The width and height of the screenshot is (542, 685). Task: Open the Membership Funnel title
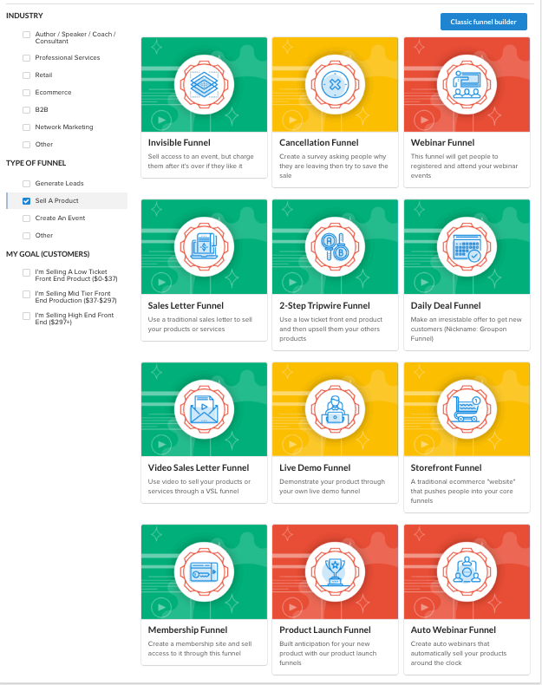(x=187, y=630)
